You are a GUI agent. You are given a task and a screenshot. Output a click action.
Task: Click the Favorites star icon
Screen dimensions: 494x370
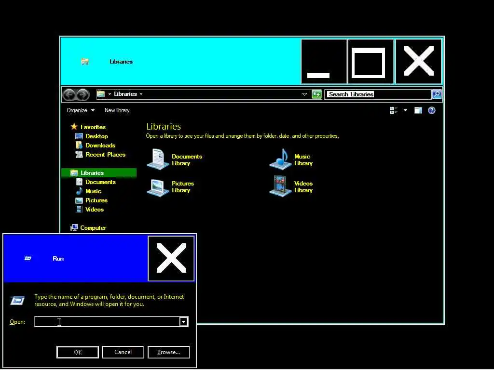click(x=74, y=127)
